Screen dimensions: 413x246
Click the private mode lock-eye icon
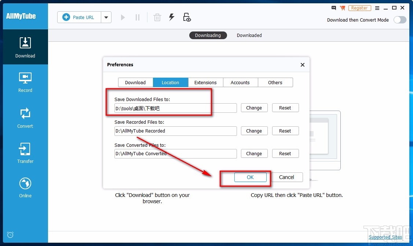[x=187, y=17]
